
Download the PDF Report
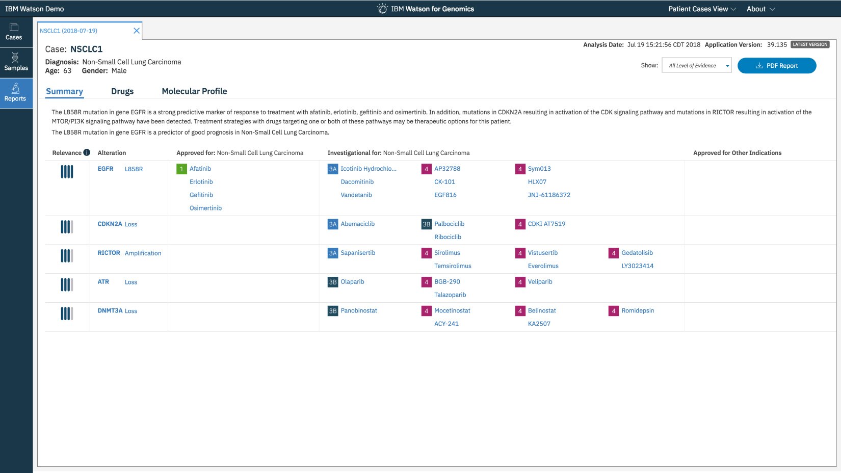pyautogui.click(x=776, y=66)
